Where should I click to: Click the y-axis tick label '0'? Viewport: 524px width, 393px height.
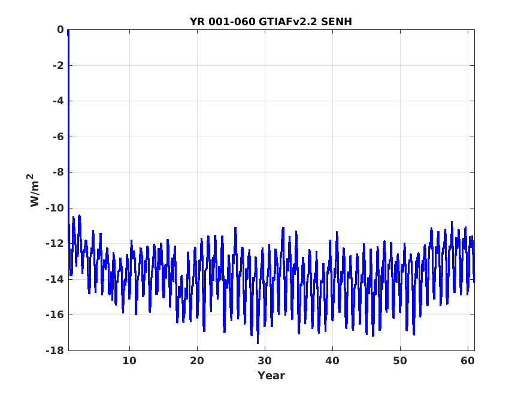click(x=60, y=30)
